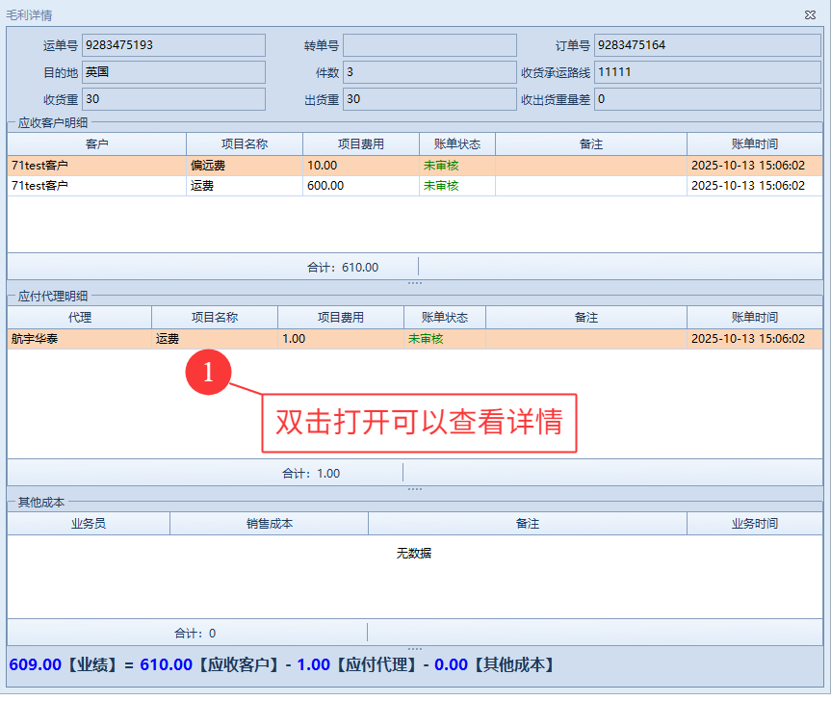Click the 销售成本 column header
Screen dimensions: 831x701
tap(269, 524)
